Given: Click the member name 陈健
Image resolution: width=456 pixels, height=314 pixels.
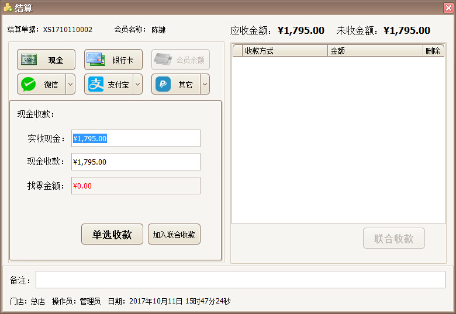Looking at the screenshot, I should (x=158, y=30).
